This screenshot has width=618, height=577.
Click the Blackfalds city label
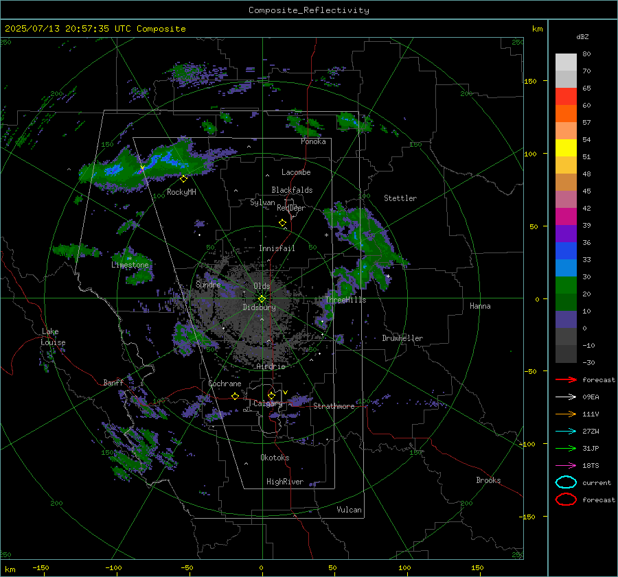pyautogui.click(x=292, y=190)
